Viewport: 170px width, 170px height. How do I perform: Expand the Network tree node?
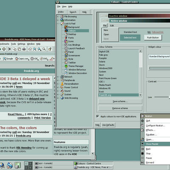point(58,77)
